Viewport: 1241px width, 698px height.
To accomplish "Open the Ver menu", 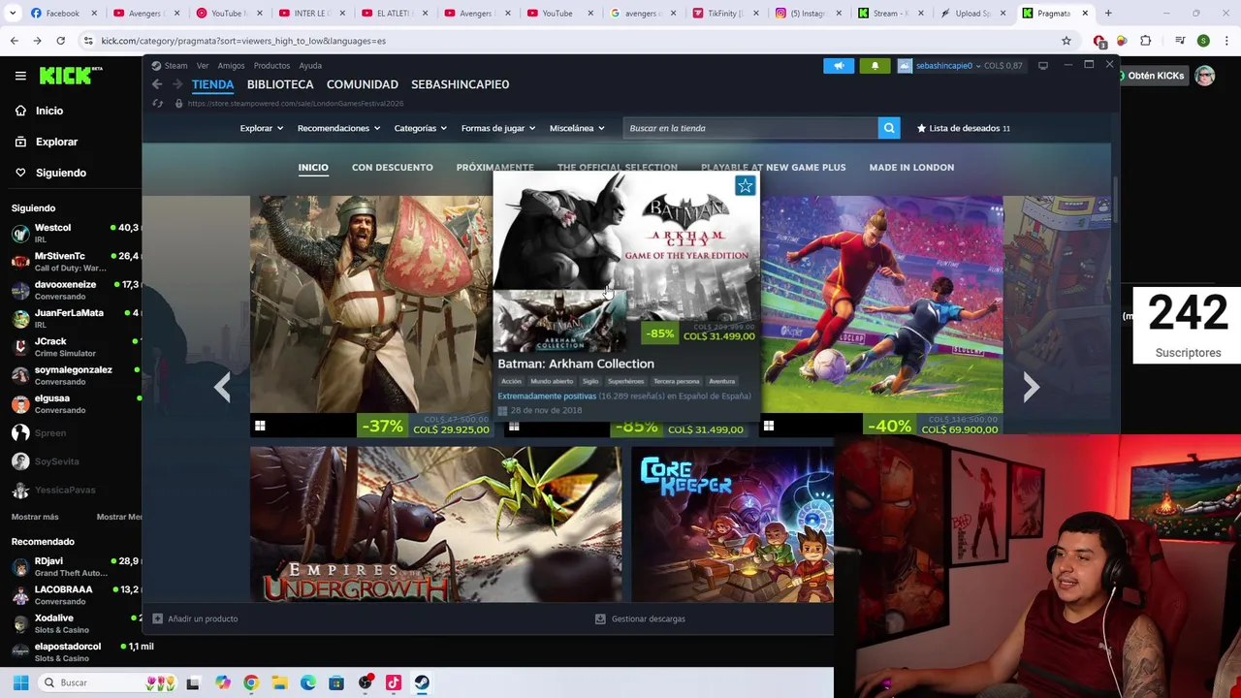I will 203,66.
